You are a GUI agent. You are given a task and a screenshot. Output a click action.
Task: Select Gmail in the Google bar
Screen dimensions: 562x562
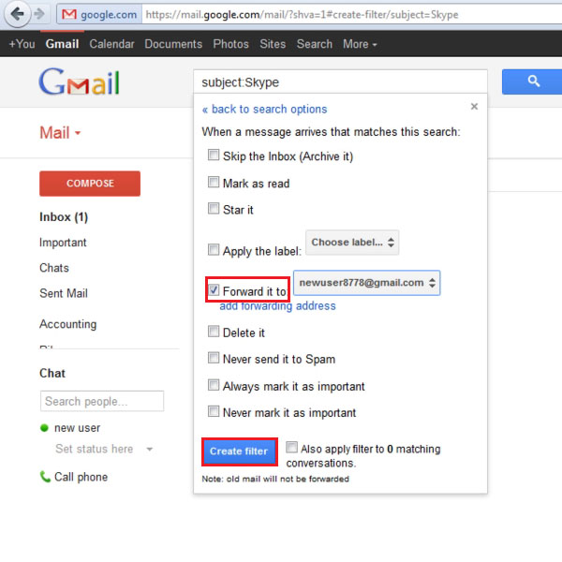(x=62, y=44)
